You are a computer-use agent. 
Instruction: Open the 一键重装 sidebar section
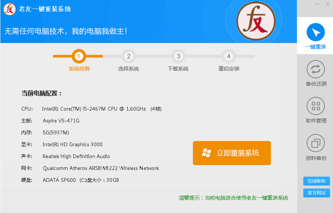[x=316, y=36]
